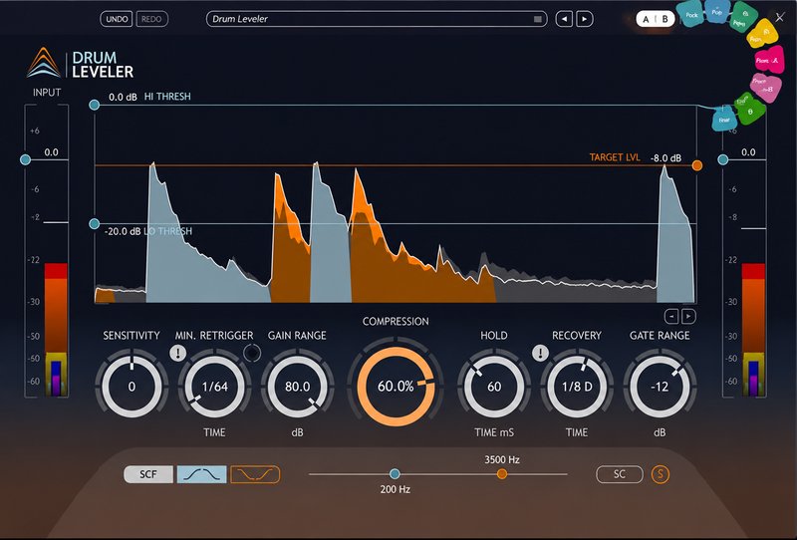Image resolution: width=797 pixels, height=540 pixels.
Task: Click the UNDO button
Action: coord(117,19)
